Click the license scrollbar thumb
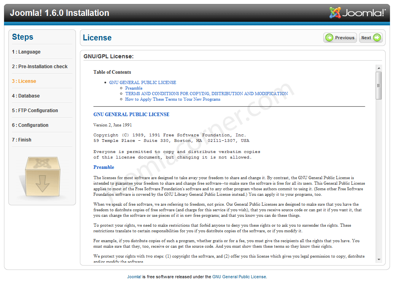The image size is (394, 283). click(x=378, y=86)
